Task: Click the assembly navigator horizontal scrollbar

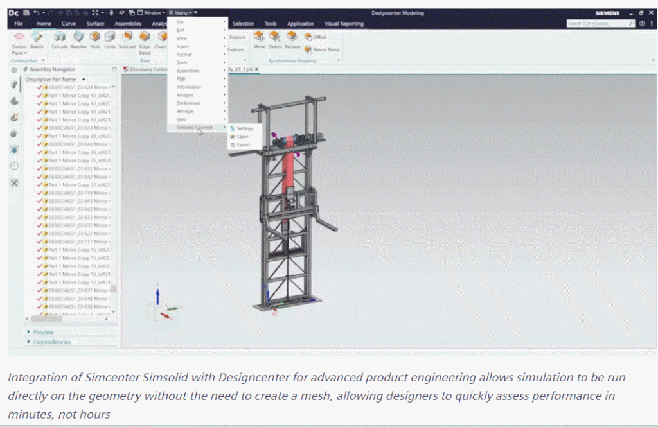Action: pos(67,318)
